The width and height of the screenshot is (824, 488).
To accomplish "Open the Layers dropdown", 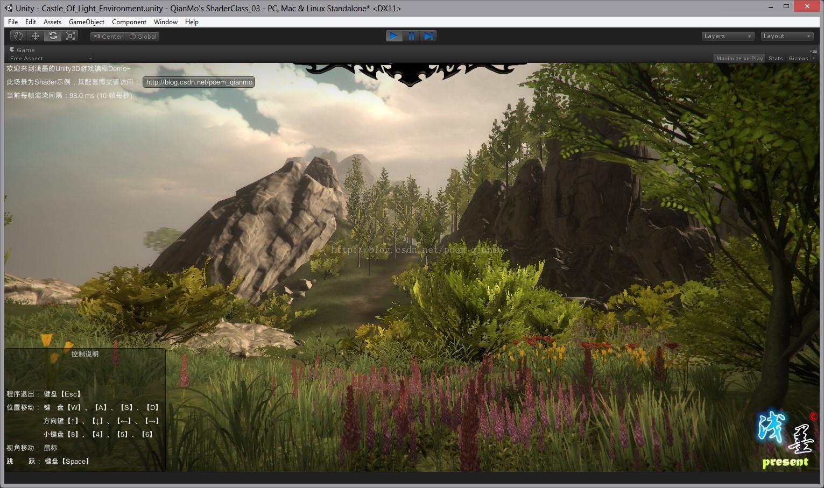I will [728, 36].
